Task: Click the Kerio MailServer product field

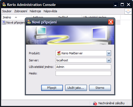Action: pyautogui.click(x=83, y=53)
